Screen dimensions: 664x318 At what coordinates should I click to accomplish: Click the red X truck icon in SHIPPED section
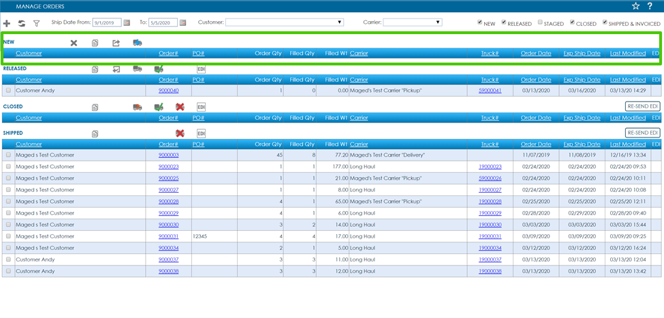180,133
